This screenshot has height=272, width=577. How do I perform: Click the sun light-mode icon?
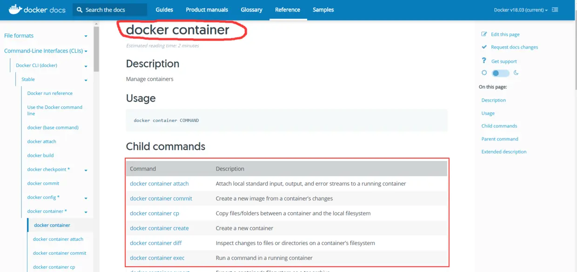[x=484, y=73]
